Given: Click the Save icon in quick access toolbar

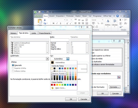Looking at the screenshot, I should click(x=39, y=12).
